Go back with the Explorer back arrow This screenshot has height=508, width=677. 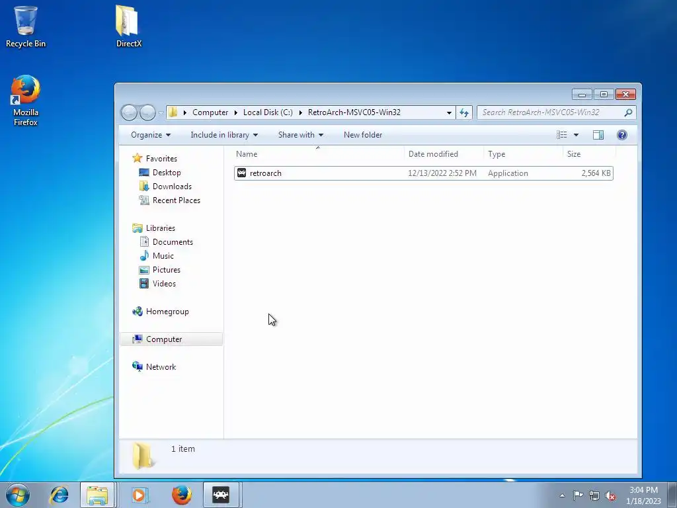[x=129, y=112]
